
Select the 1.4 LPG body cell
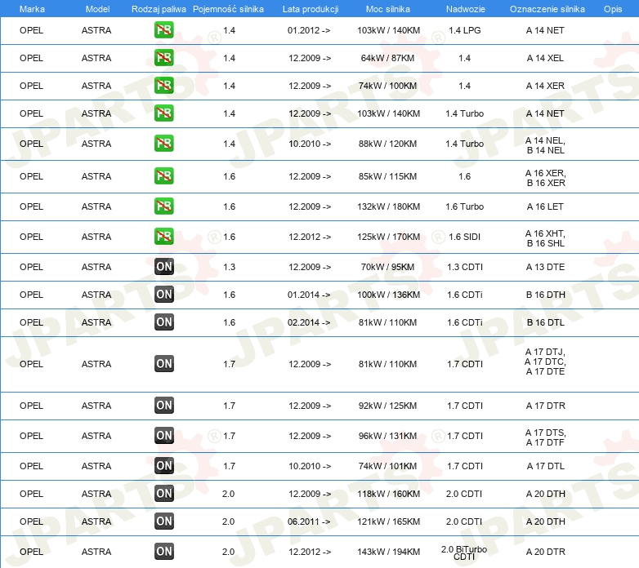pyautogui.click(x=465, y=30)
